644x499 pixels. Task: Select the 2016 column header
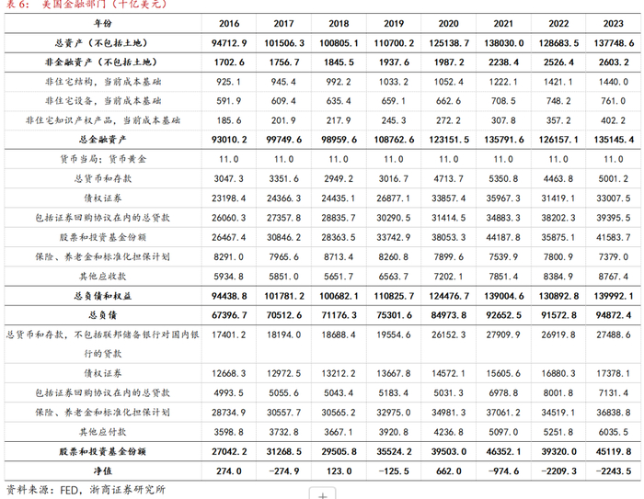point(229,23)
